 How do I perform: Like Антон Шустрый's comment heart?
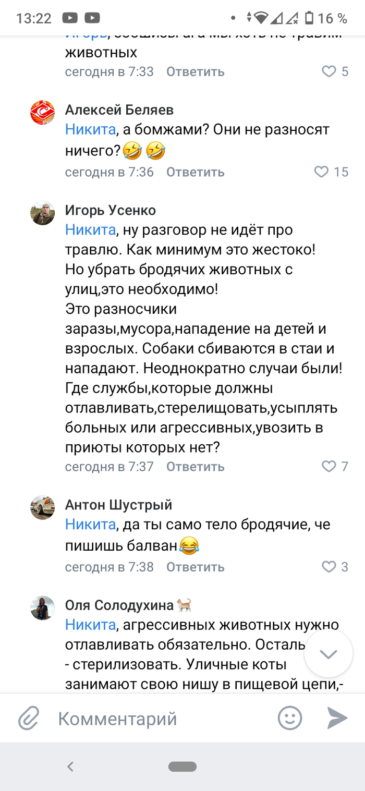[328, 567]
